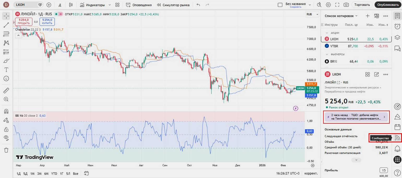Select the 6М time range
This screenshot has width=402, height=178.
[46, 174]
